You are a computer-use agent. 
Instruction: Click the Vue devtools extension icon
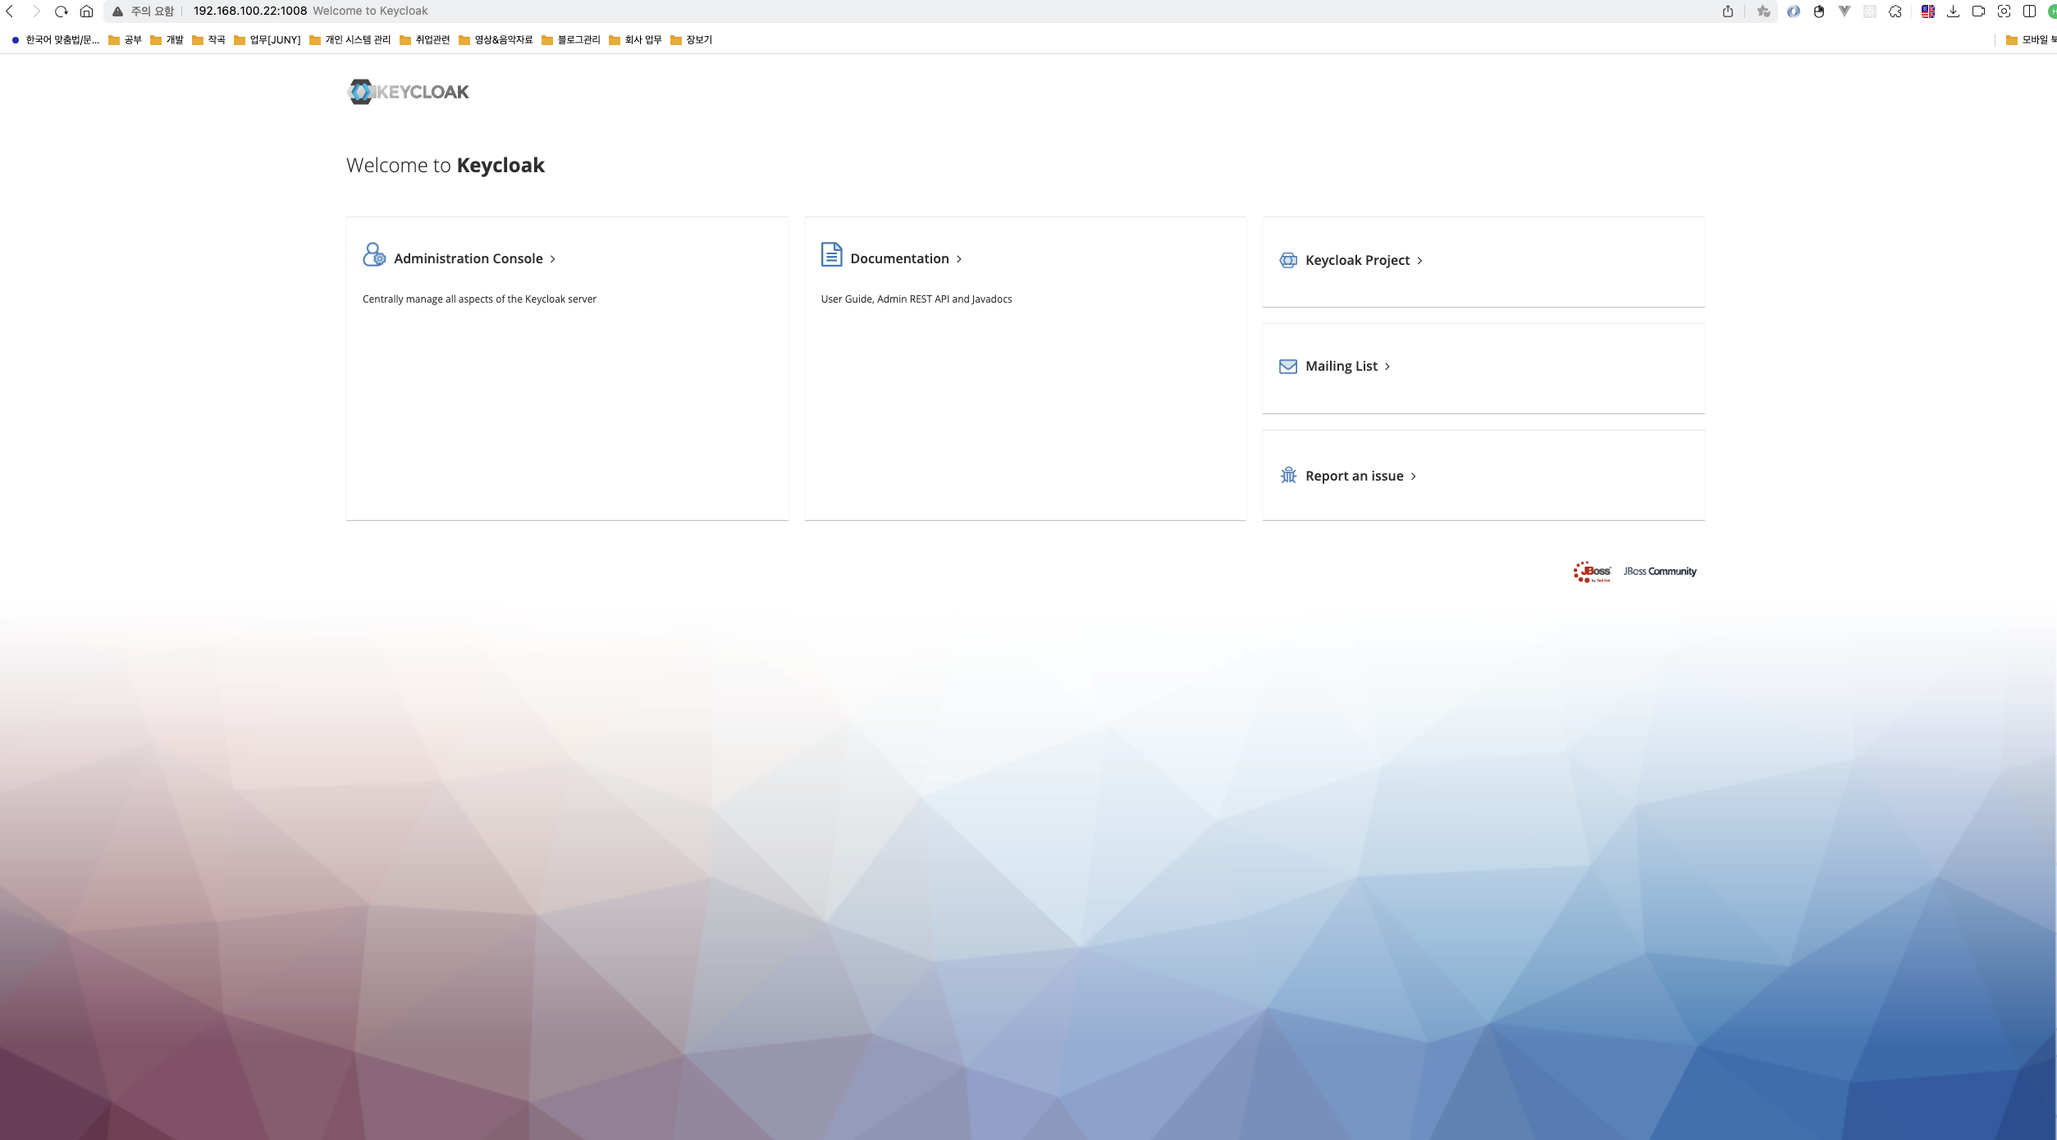(1844, 11)
